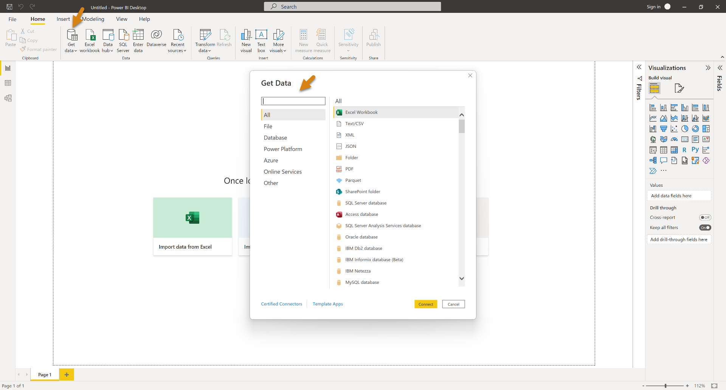Choose the R script visual
Viewport: 726px width, 390px height.
click(x=685, y=150)
